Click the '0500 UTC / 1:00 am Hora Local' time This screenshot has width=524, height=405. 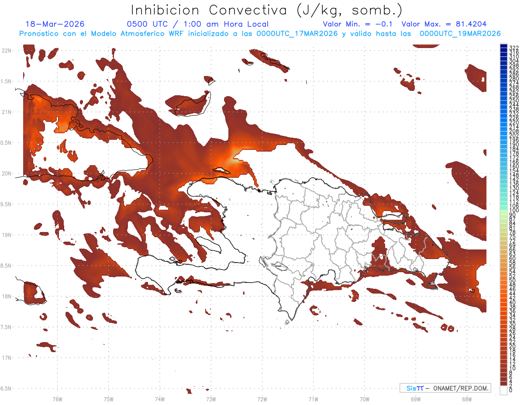tap(197, 24)
